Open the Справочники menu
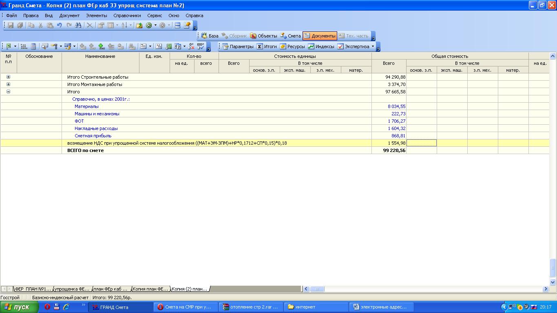The width and height of the screenshot is (557, 313). [x=127, y=15]
